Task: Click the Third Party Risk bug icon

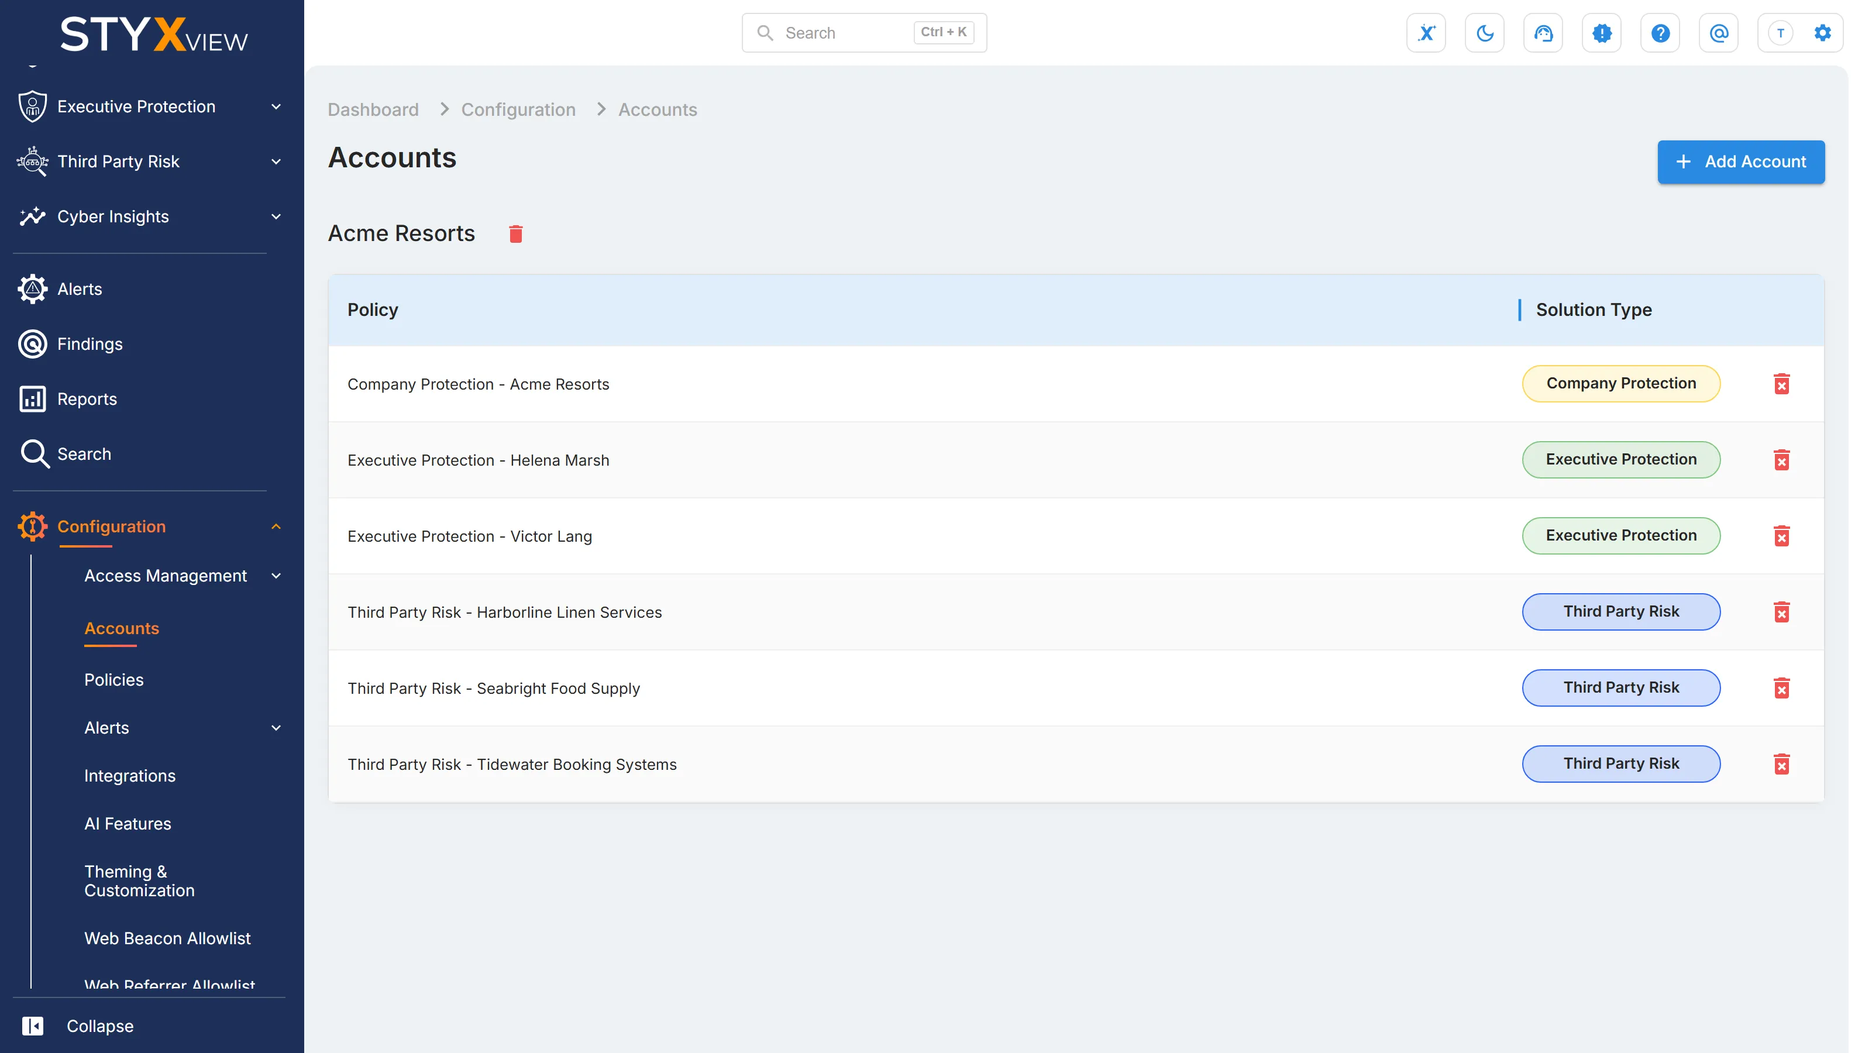Action: (33, 161)
